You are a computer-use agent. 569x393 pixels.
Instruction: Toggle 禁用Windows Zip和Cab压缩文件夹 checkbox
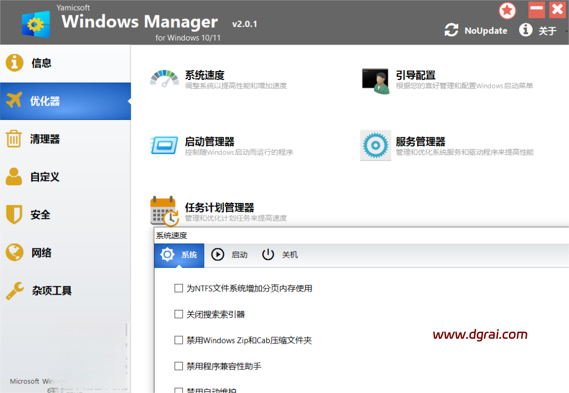click(x=179, y=340)
